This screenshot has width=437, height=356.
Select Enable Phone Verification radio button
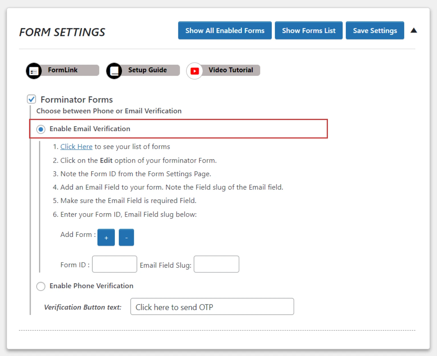(41, 286)
